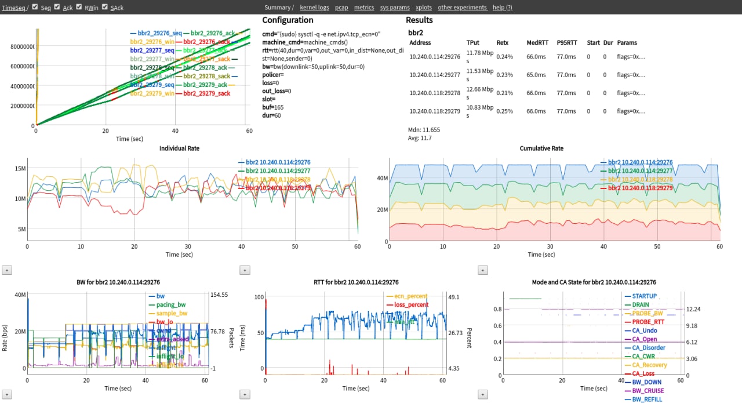Click plus button below RTT chart

tap(245, 394)
